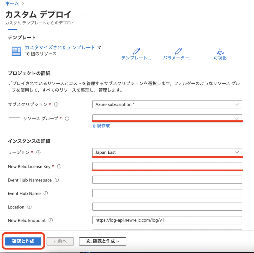Screen dimensions: 254x253
Task: Click inside the New Relic Endpoint field
Action: coord(167,220)
